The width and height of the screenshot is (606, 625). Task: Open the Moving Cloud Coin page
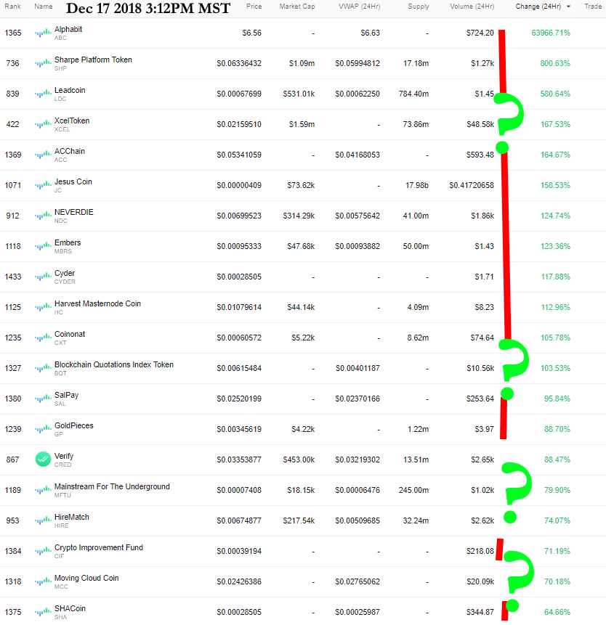(86, 579)
